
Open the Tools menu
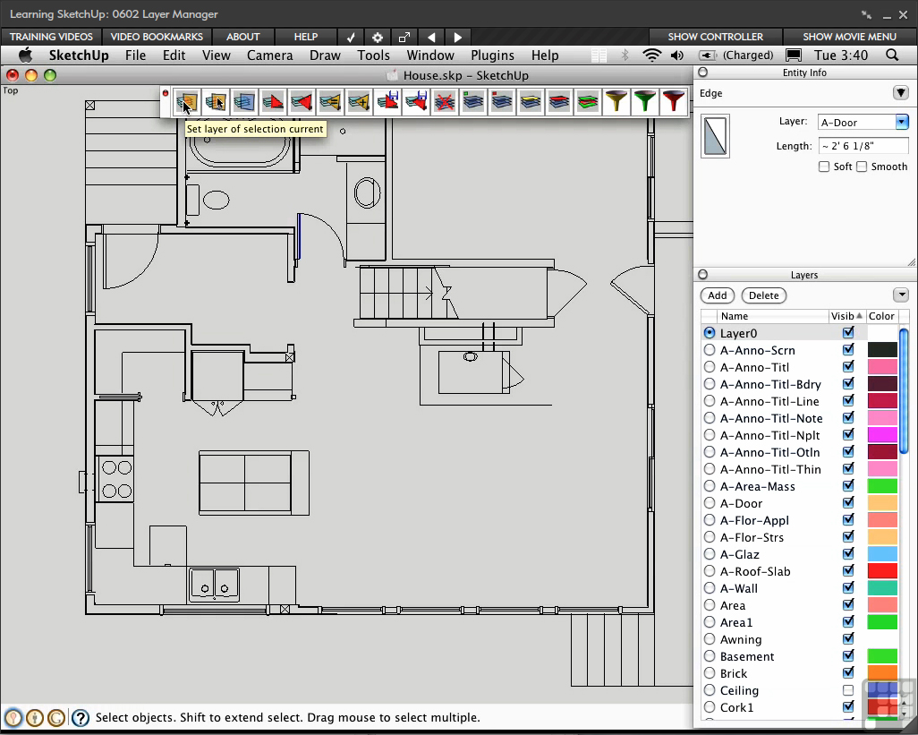373,55
